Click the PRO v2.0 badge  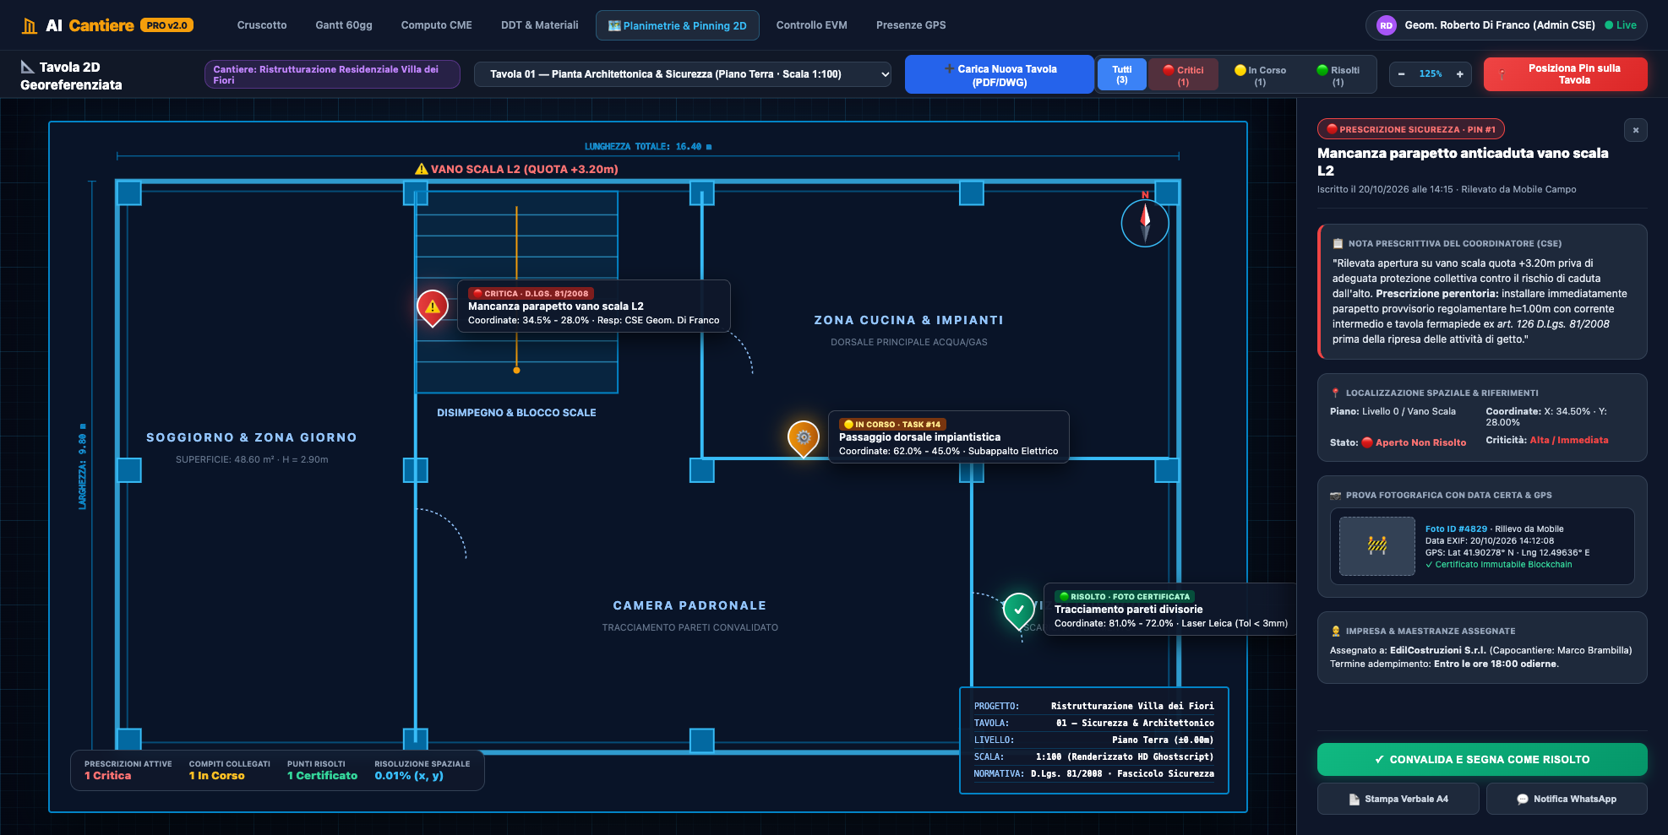tap(167, 25)
